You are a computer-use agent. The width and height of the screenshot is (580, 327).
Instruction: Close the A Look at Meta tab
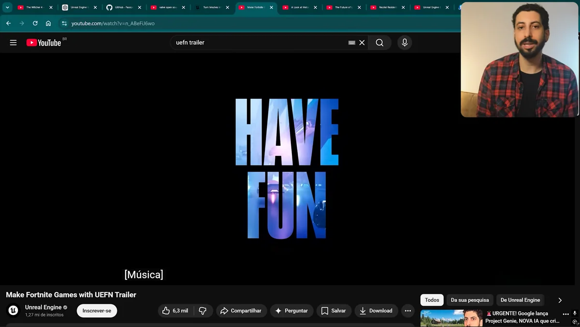tap(316, 7)
